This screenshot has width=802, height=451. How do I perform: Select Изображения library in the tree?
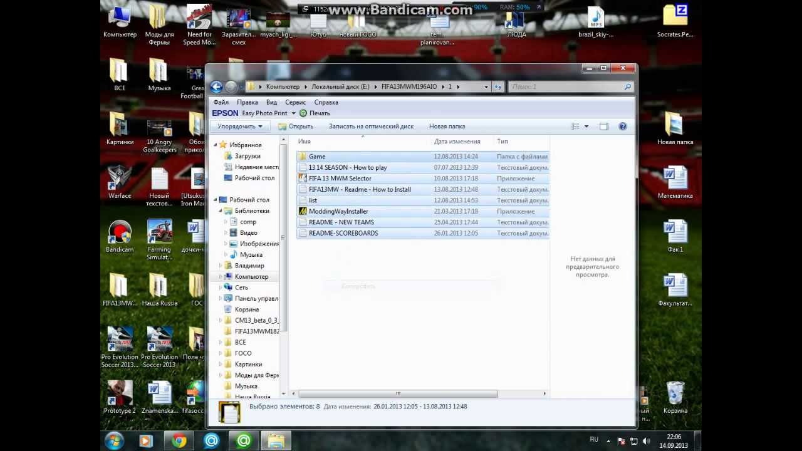click(x=259, y=244)
